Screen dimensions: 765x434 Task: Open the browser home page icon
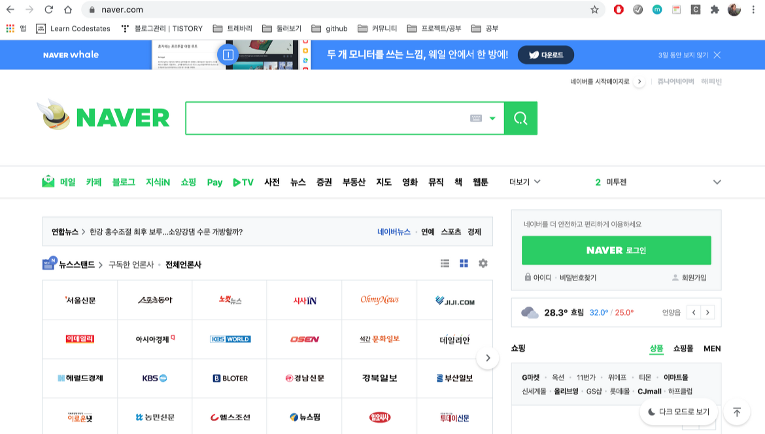click(68, 9)
